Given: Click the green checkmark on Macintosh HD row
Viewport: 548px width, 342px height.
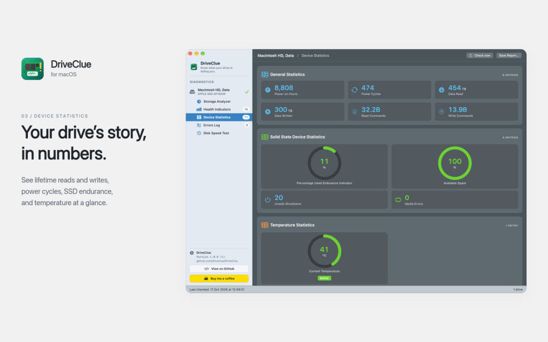Looking at the screenshot, I should tap(247, 92).
